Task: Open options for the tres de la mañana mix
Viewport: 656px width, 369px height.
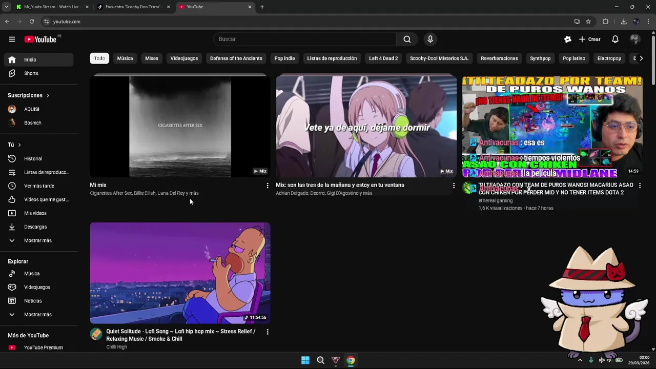Action: [454, 186]
